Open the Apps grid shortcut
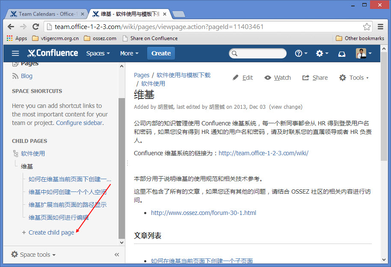 pyautogui.click(x=17, y=38)
